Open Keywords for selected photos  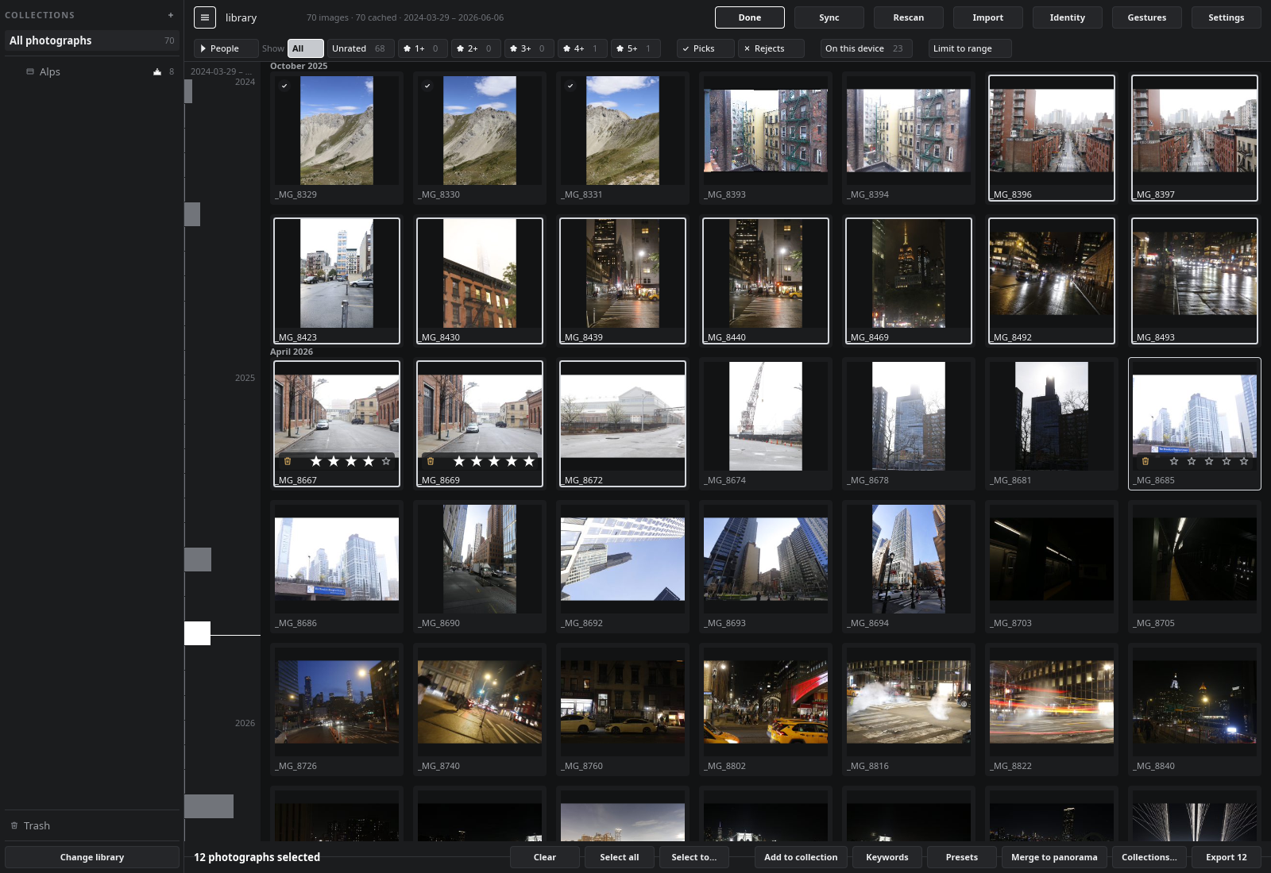pos(887,857)
